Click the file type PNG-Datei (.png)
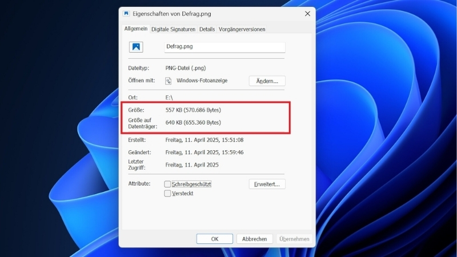 (186, 68)
